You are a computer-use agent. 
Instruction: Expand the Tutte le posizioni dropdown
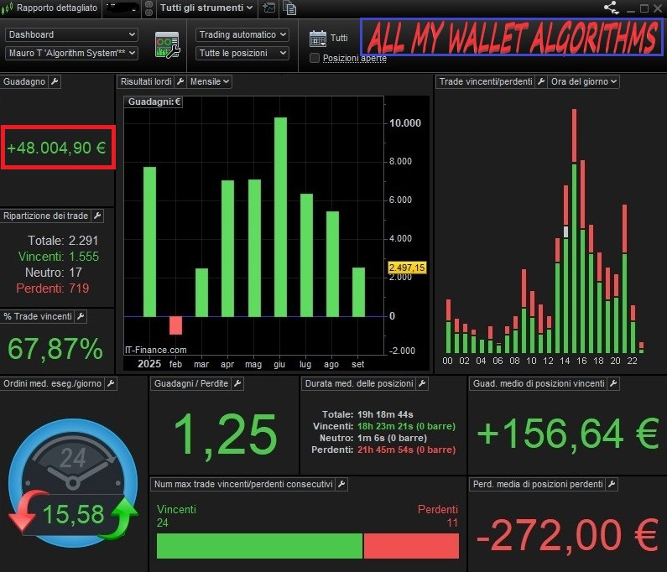[242, 53]
